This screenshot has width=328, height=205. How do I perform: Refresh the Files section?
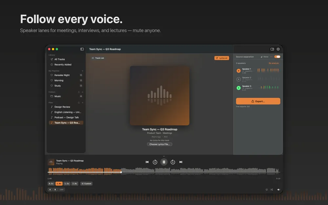point(79,103)
